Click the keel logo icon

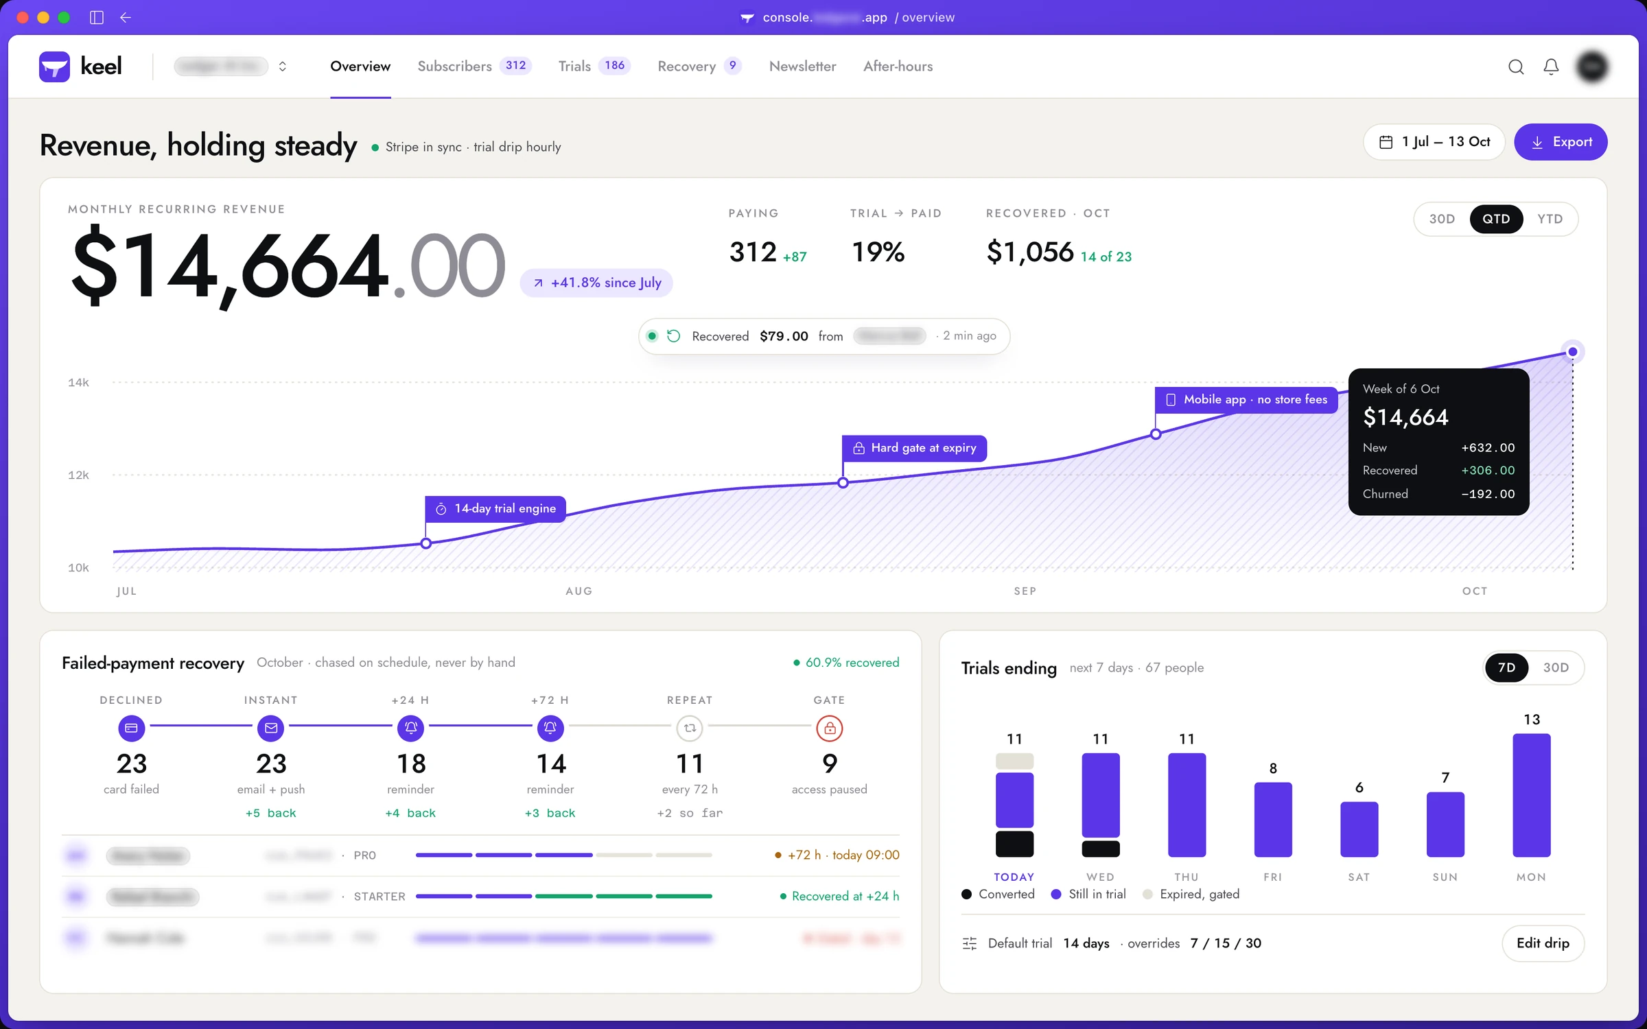point(54,67)
